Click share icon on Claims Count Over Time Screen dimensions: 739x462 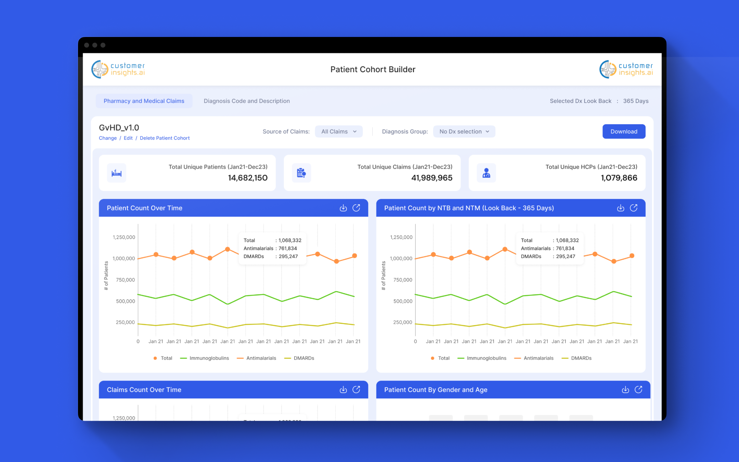tap(356, 390)
